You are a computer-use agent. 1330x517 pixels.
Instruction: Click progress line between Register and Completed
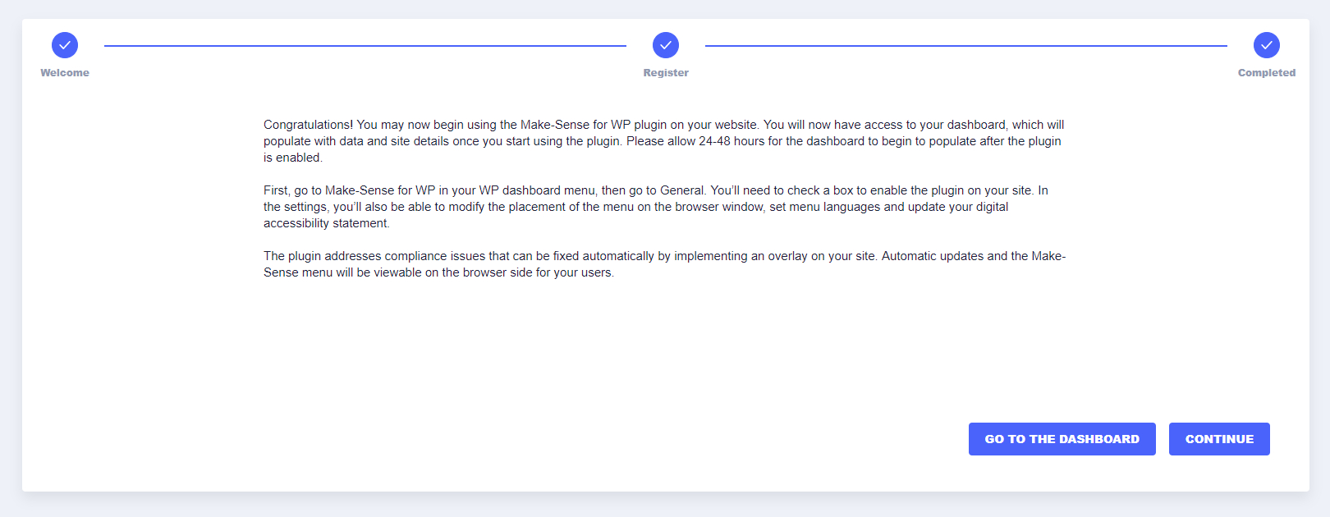[966, 46]
